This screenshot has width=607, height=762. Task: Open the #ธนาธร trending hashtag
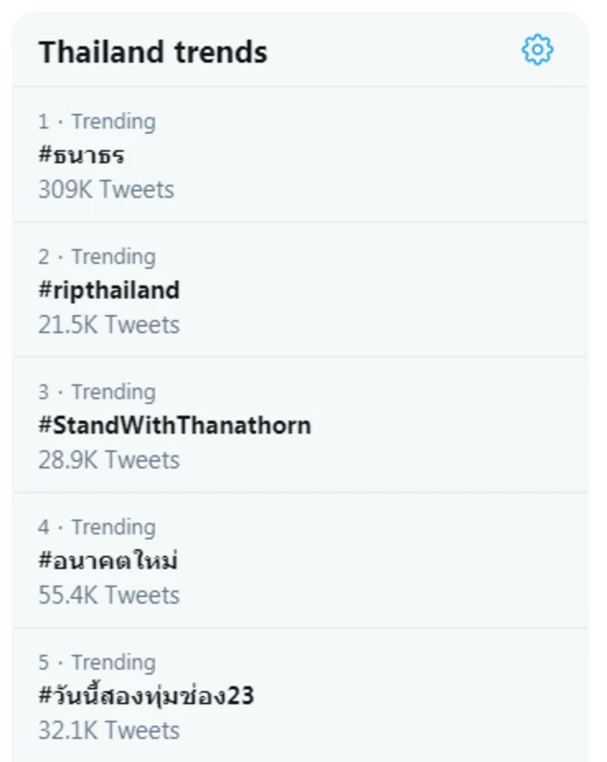pyautogui.click(x=82, y=156)
